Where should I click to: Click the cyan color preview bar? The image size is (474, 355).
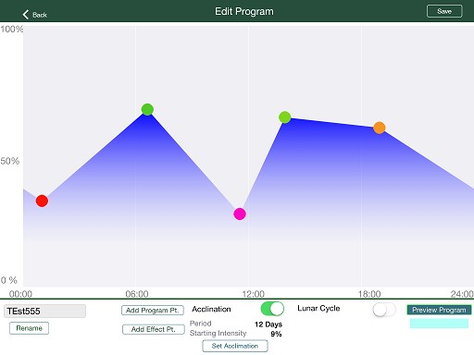(x=439, y=324)
